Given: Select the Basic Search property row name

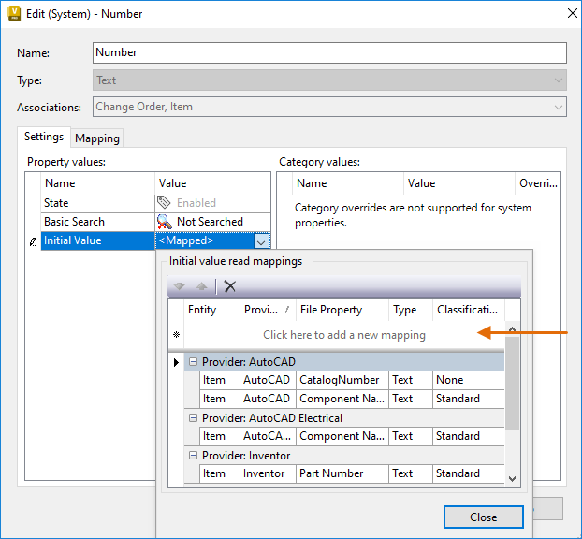Looking at the screenshot, I should (x=97, y=222).
